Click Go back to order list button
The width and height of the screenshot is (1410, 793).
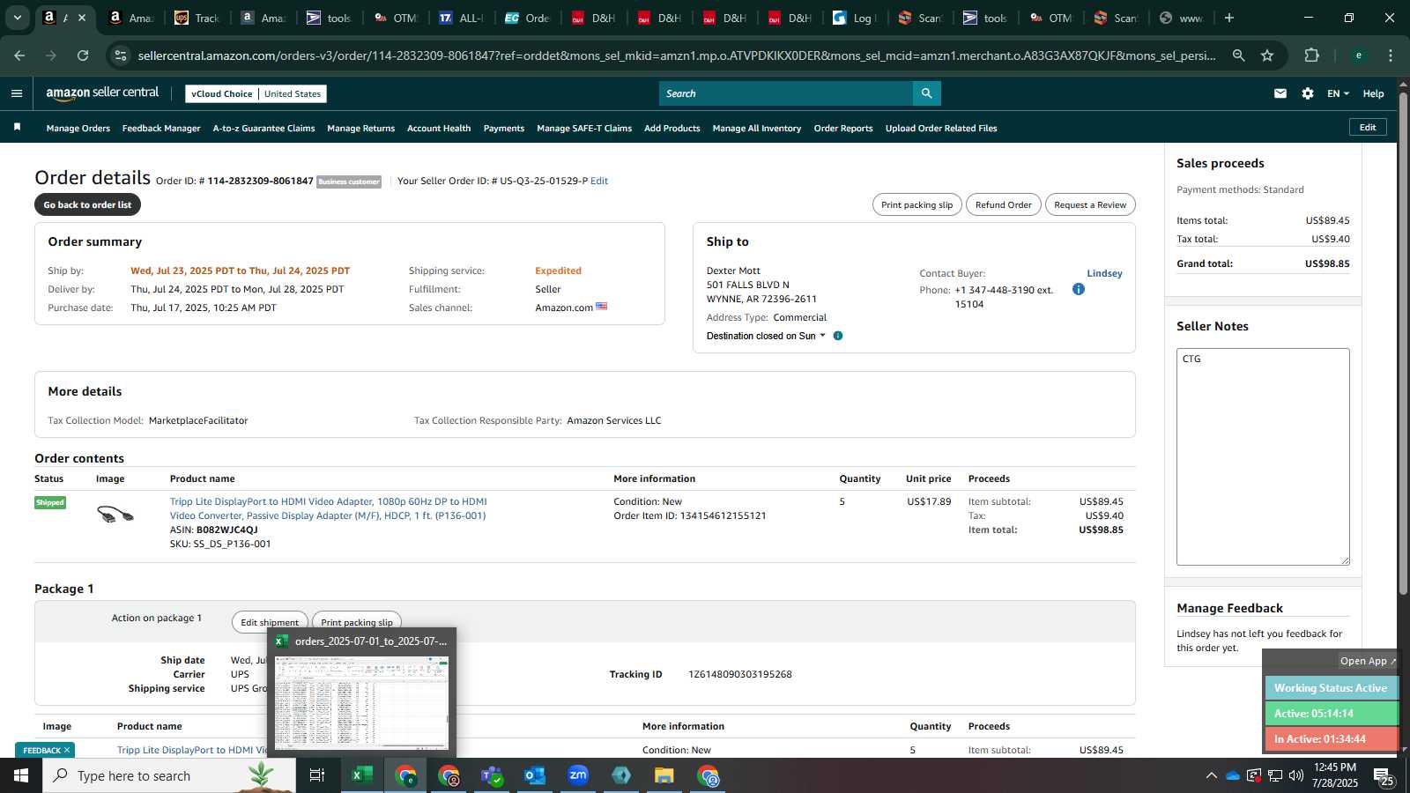point(87,204)
